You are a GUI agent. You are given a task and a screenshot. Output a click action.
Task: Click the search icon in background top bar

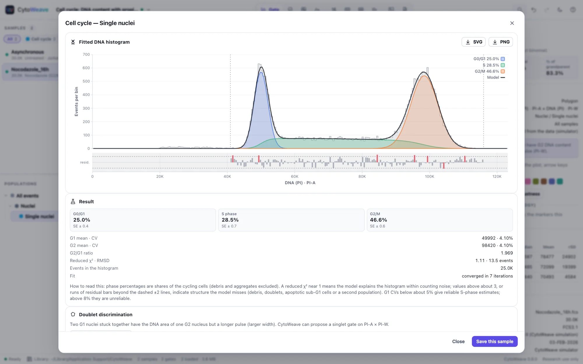pos(520,10)
